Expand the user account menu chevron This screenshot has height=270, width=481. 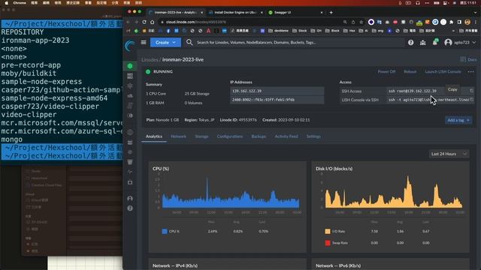pos(474,43)
